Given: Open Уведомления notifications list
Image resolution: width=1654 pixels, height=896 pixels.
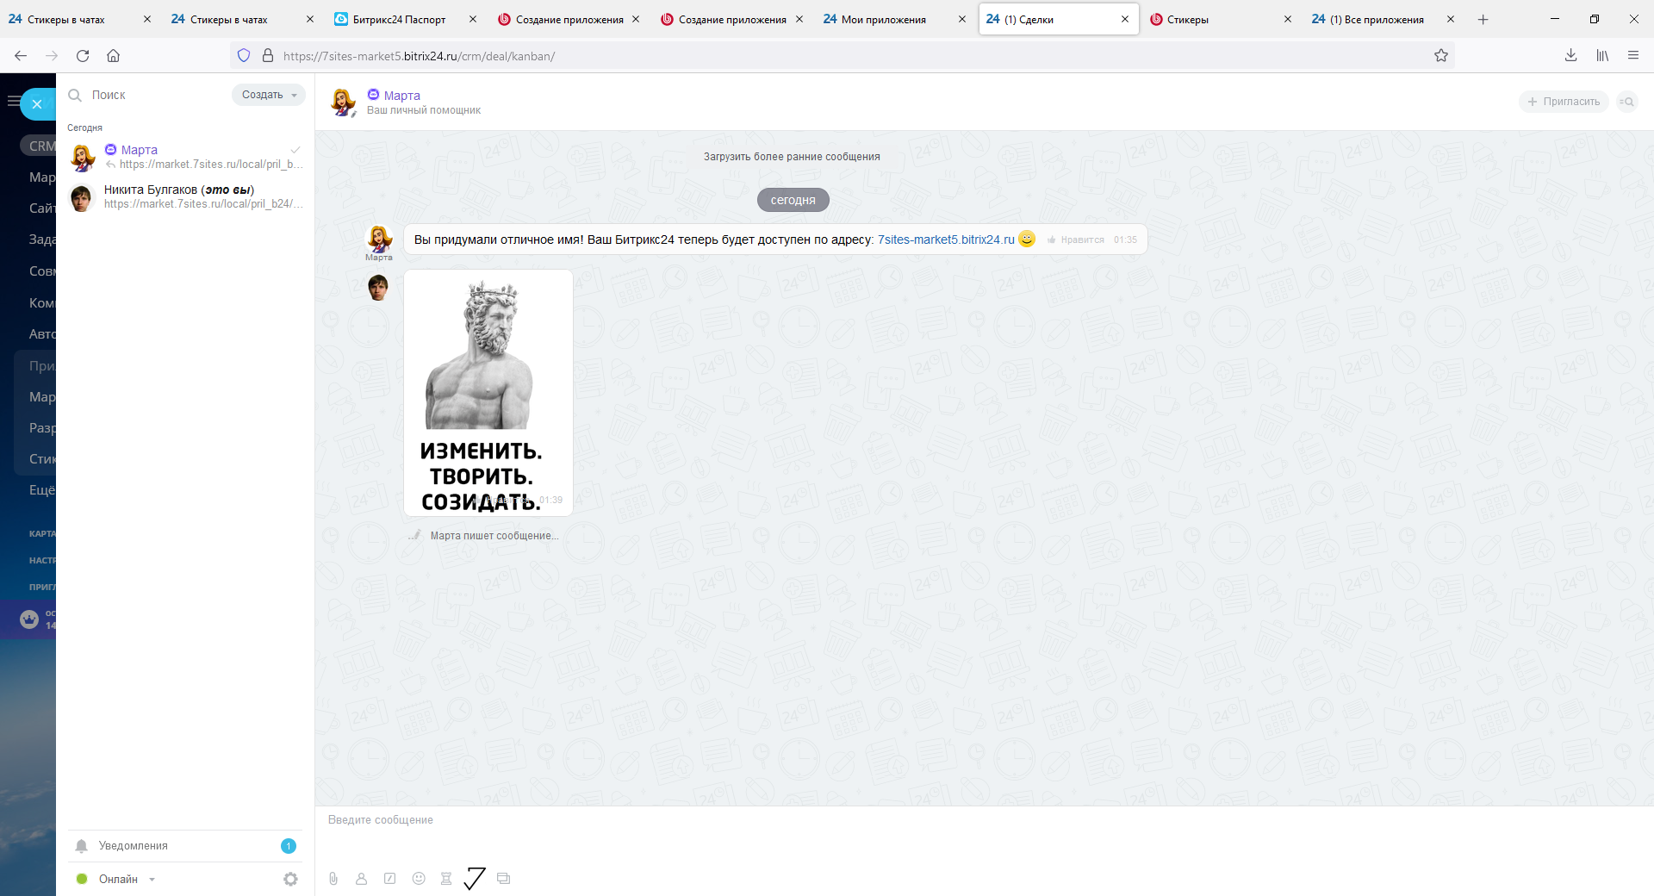Looking at the screenshot, I should pyautogui.click(x=184, y=846).
